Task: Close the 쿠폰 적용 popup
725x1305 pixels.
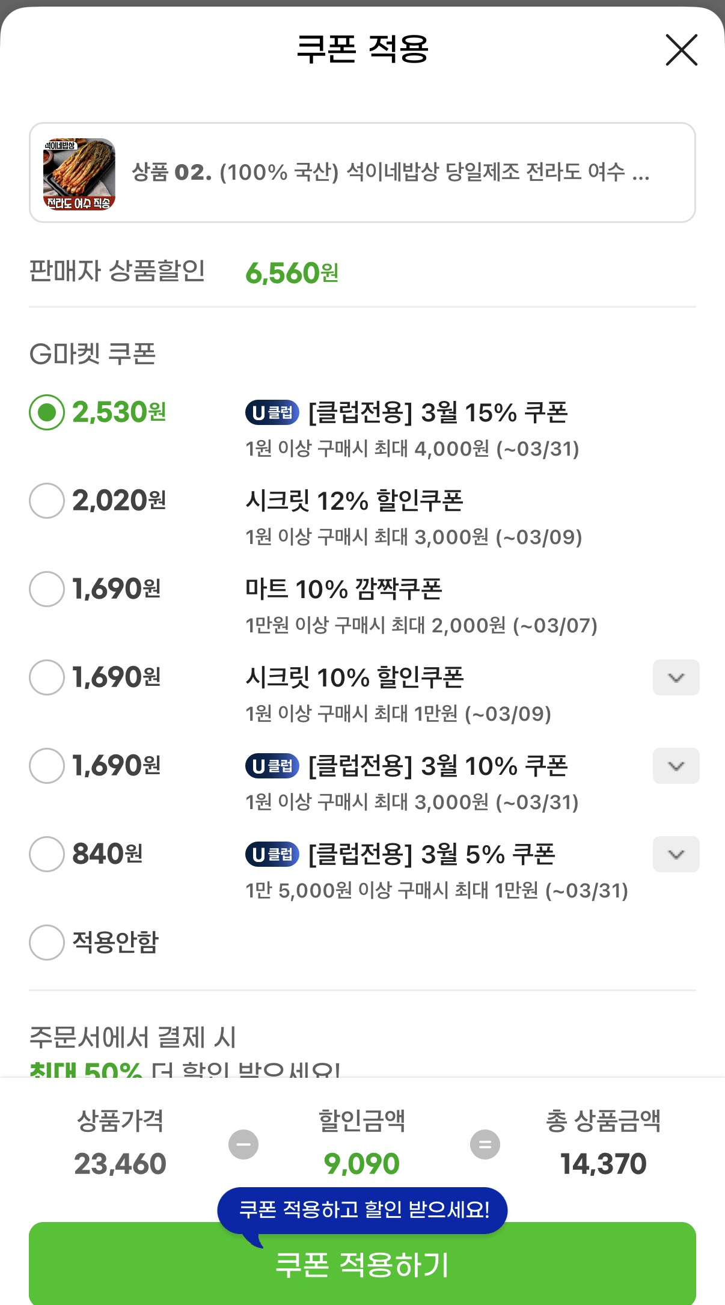Action: click(x=682, y=50)
